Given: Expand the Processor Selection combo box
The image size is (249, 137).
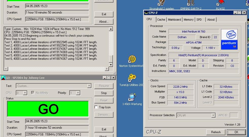Looking at the screenshot, I should coord(213,115).
